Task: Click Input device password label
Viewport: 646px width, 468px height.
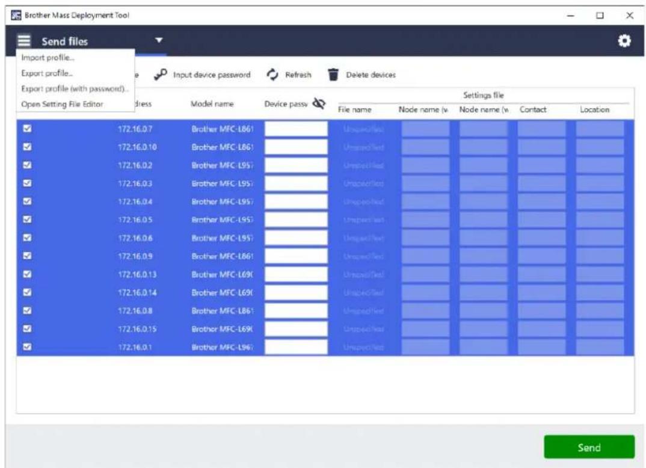Action: pos(212,75)
